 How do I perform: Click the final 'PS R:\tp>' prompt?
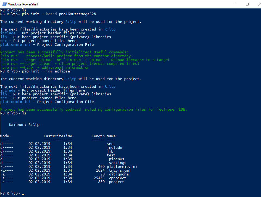click(x=10, y=193)
